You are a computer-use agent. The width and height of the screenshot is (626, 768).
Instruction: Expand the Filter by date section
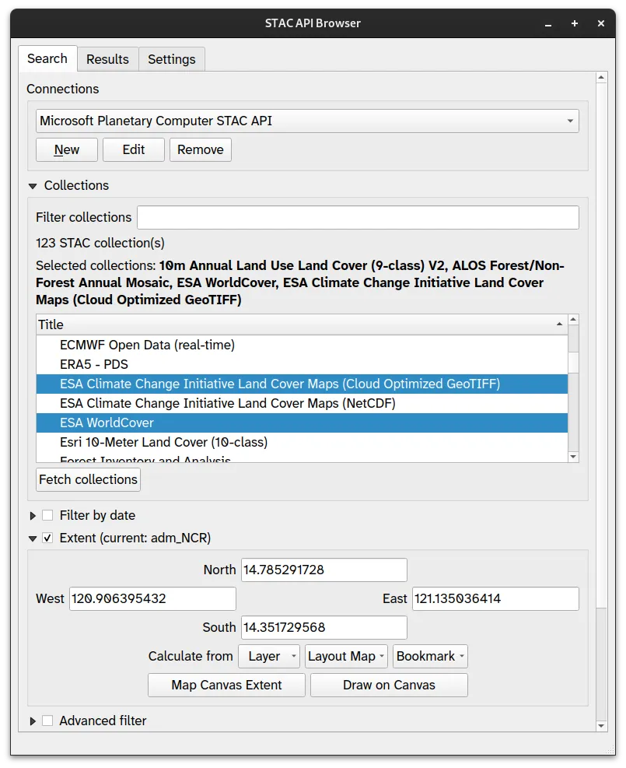[x=33, y=516]
